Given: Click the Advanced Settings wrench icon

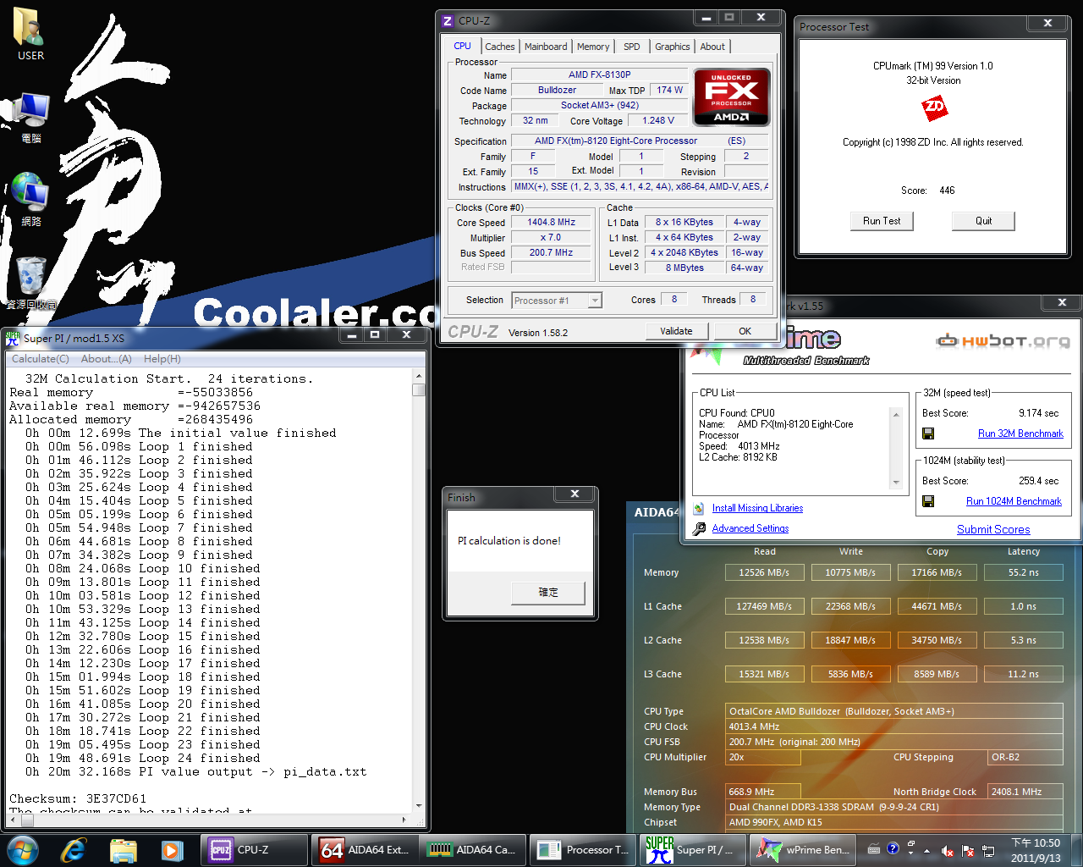Looking at the screenshot, I should click(699, 528).
